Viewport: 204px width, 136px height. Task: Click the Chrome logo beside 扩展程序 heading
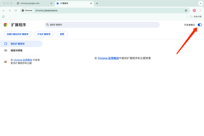pos(5,25)
